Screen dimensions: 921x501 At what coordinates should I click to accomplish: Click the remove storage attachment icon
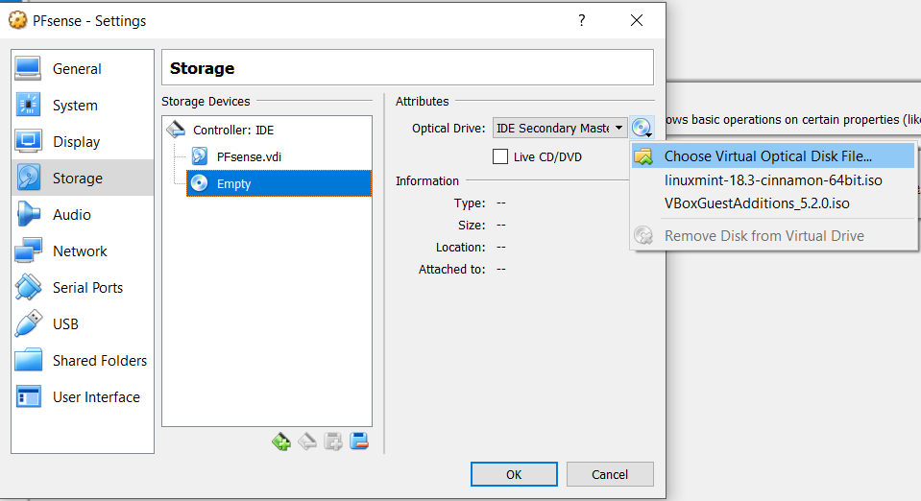point(359,441)
